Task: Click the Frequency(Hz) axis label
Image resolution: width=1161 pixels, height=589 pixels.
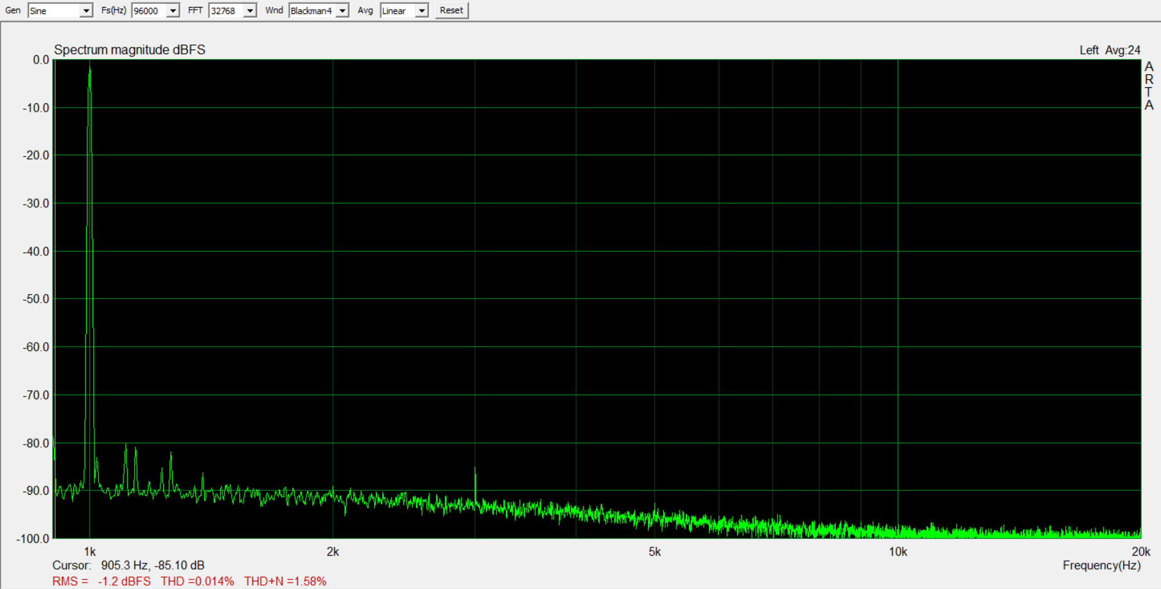Action: coord(1101,565)
